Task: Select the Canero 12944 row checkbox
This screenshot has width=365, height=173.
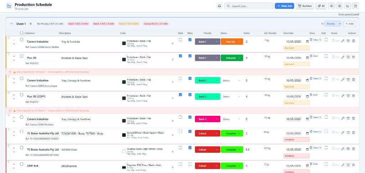Action: pyautogui.click(x=22, y=40)
